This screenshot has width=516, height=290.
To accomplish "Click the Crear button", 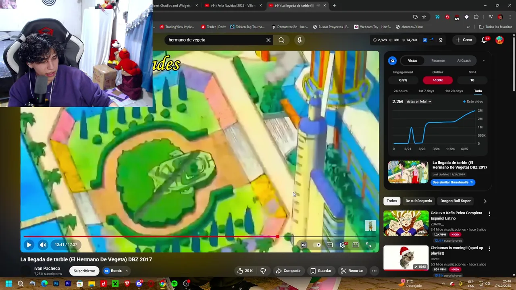I will tap(464, 40).
